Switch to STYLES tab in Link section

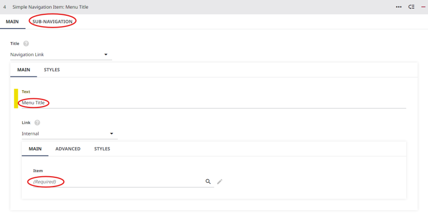click(x=102, y=149)
